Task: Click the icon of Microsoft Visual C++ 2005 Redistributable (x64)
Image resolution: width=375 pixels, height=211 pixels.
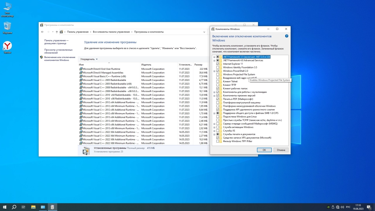Action: point(81,84)
